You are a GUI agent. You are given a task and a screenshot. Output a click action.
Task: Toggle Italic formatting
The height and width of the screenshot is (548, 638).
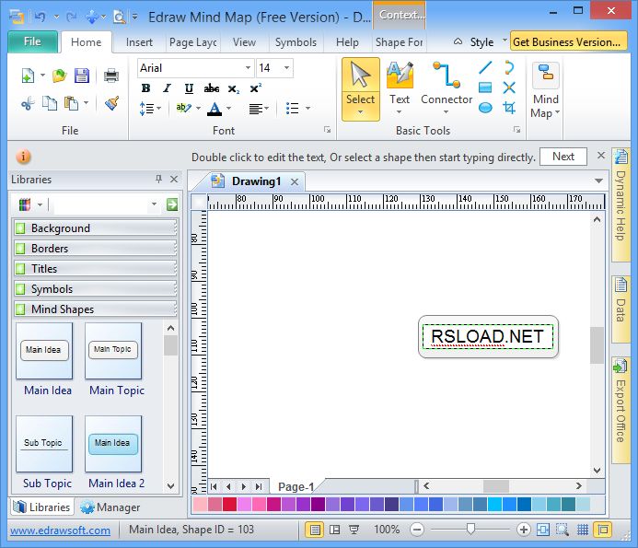pos(167,88)
